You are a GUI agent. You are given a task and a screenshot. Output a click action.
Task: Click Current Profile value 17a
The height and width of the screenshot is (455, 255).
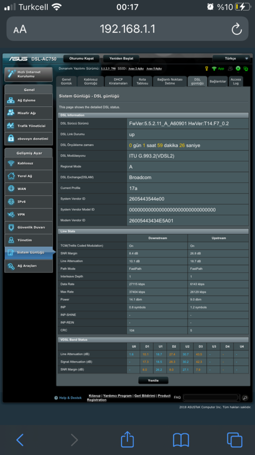point(133,188)
